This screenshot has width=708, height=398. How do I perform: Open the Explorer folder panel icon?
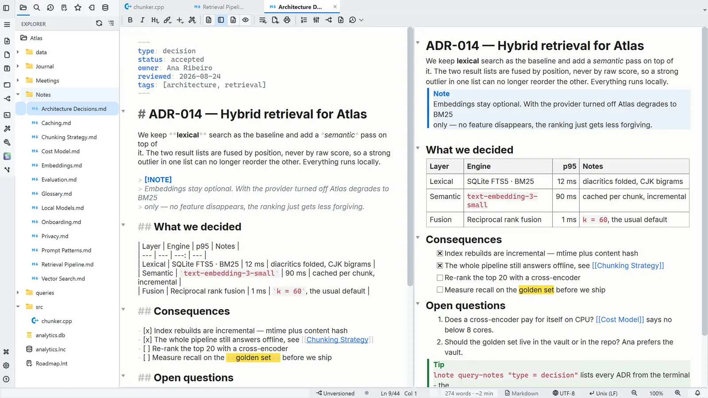tap(23, 8)
